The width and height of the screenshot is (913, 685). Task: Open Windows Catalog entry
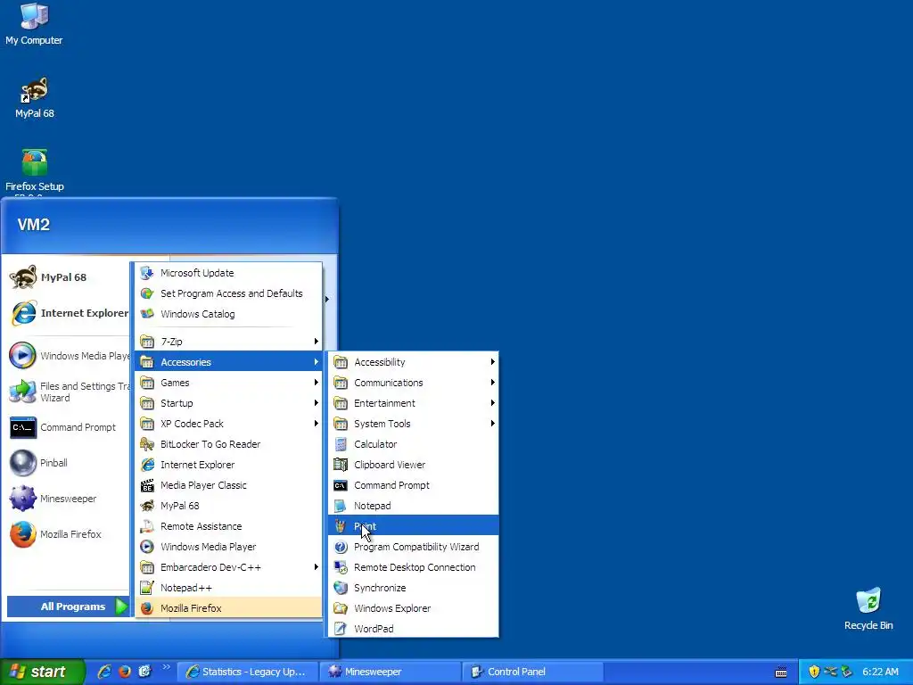click(229, 314)
